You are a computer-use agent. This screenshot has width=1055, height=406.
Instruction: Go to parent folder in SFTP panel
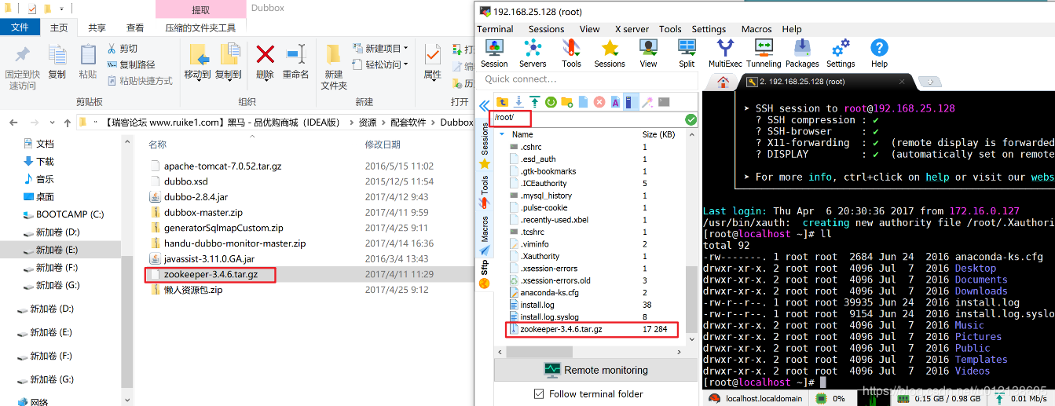[x=502, y=102]
